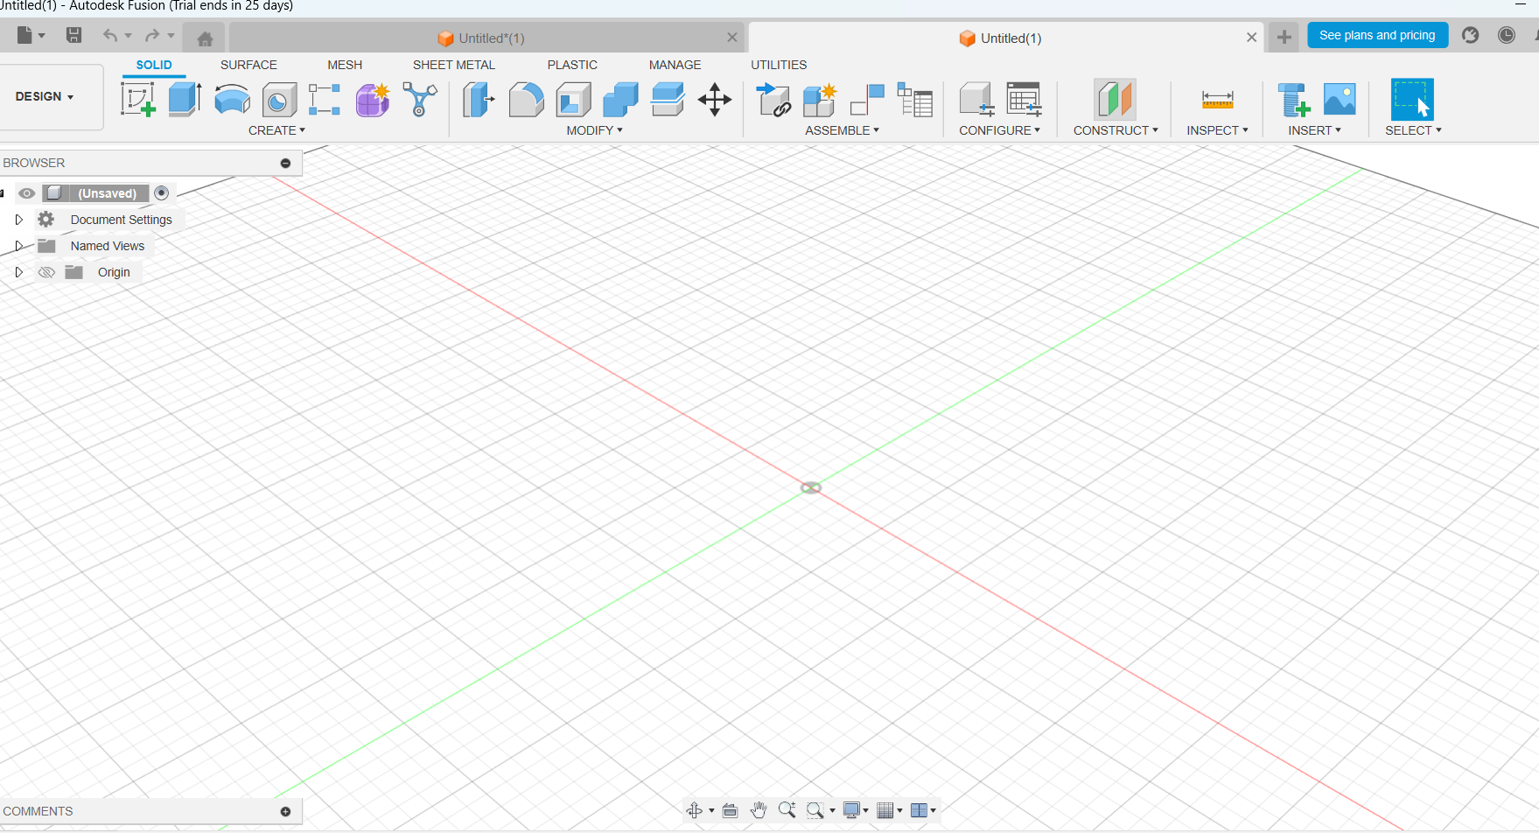Click See plans and pricing button
The image size is (1539, 833).
pos(1377,35)
